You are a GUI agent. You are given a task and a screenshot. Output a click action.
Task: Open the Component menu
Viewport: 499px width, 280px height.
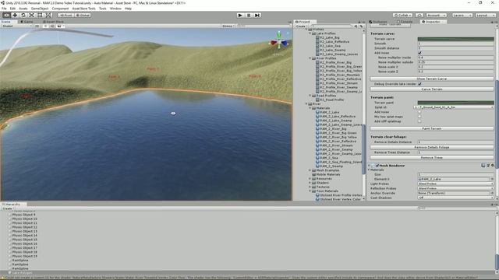tap(60, 9)
